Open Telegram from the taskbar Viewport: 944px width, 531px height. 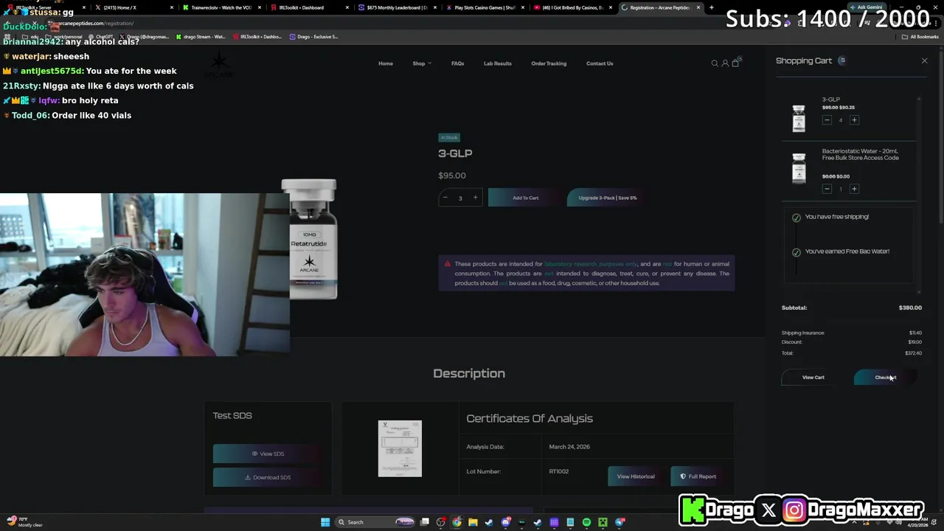pos(620,522)
